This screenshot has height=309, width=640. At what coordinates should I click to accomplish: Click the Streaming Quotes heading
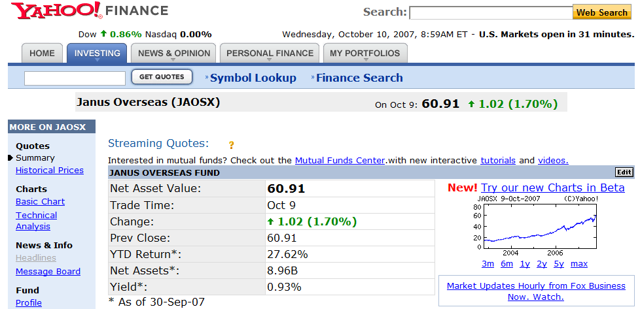coord(158,144)
